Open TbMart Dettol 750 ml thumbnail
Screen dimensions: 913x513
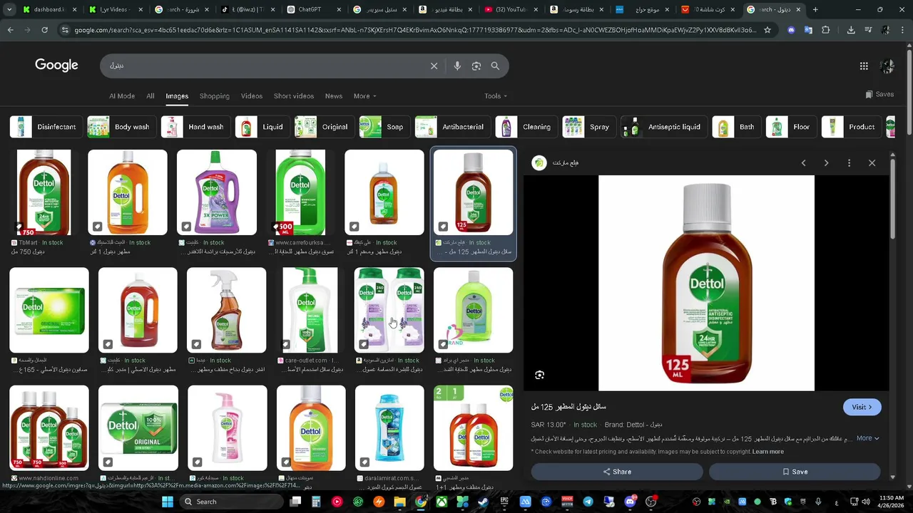(x=44, y=192)
